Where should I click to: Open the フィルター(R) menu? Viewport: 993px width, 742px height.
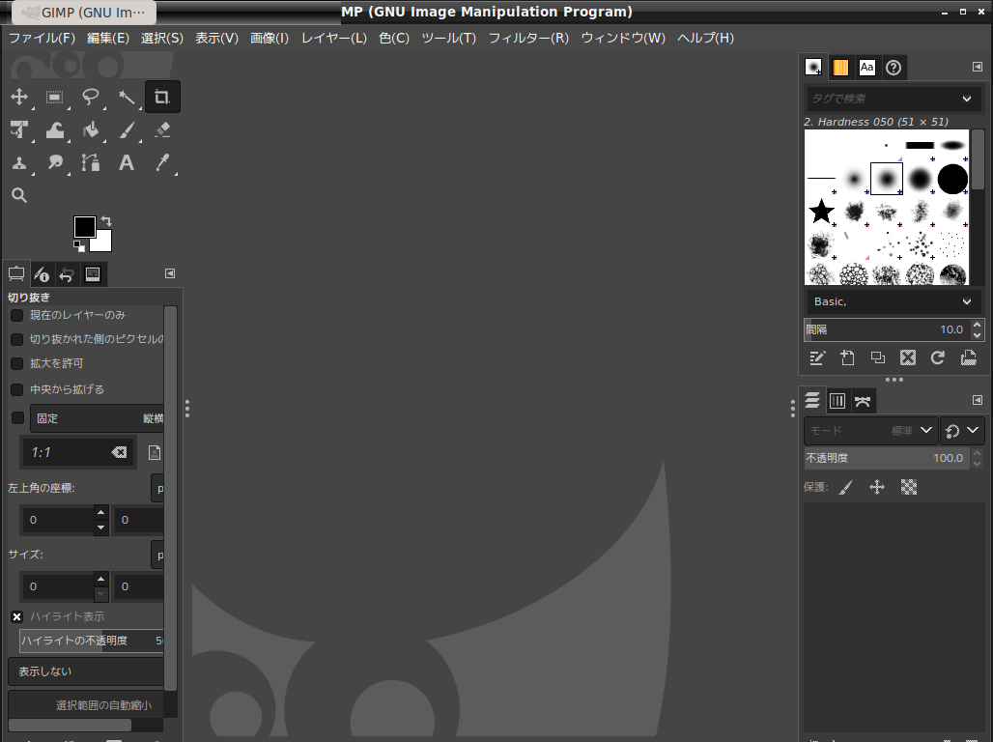pyautogui.click(x=528, y=38)
